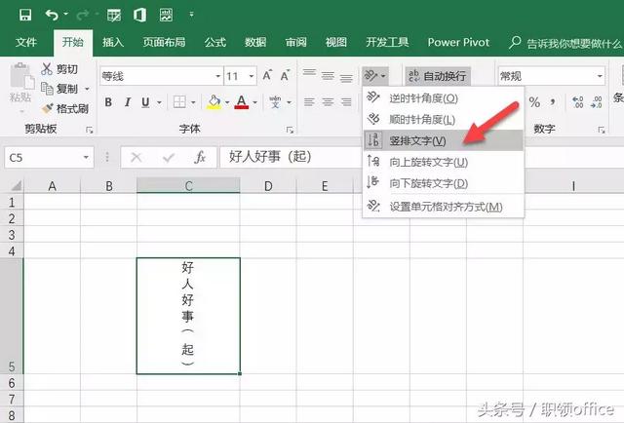Click the chart picture icon in quick access toolbar
Screen dimensions: 624x423
[166, 16]
